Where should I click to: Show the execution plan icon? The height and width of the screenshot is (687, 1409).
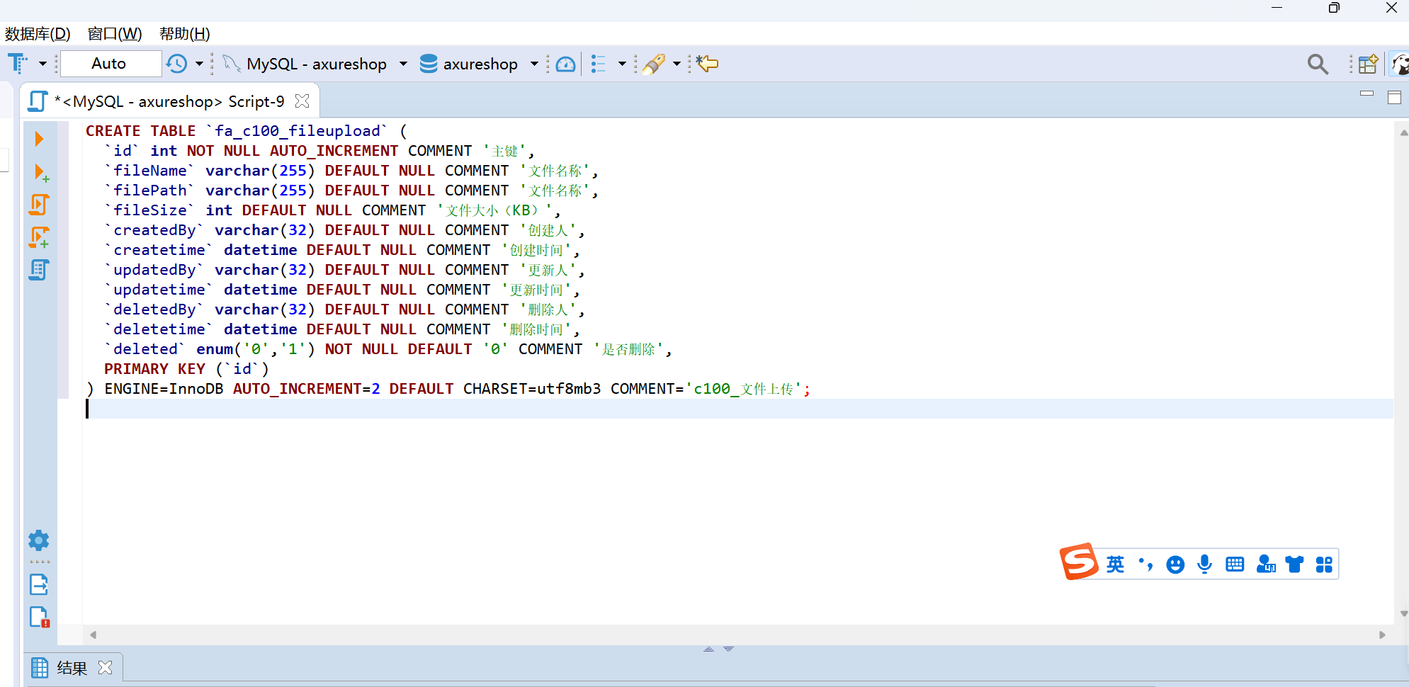[39, 270]
